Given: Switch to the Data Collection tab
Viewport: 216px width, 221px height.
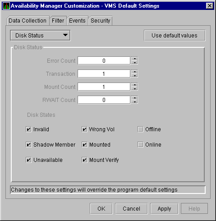Looking at the screenshot, I should pyautogui.click(x=28, y=21).
